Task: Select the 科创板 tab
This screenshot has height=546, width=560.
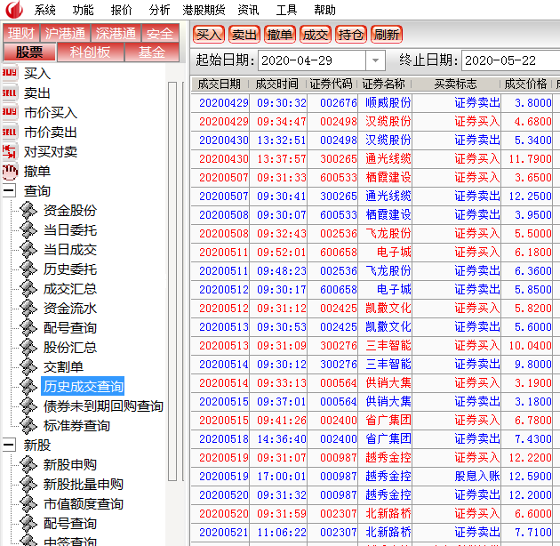Action: pyautogui.click(x=90, y=52)
